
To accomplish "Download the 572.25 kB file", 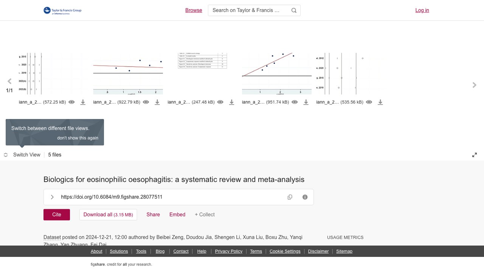I will click(83, 102).
